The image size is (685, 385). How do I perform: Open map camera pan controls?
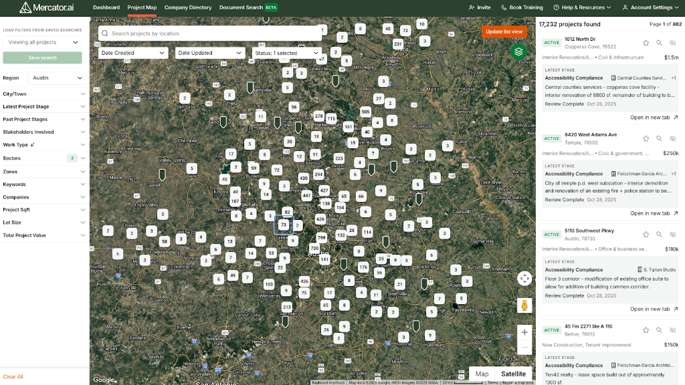[524, 278]
